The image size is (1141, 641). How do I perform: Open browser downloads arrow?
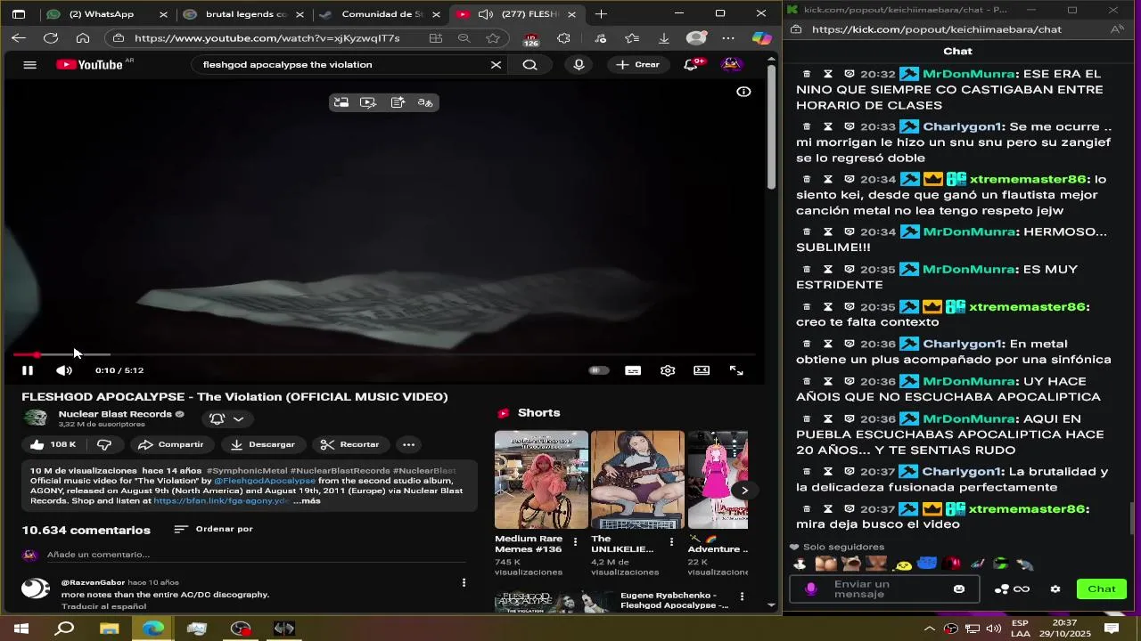664,38
